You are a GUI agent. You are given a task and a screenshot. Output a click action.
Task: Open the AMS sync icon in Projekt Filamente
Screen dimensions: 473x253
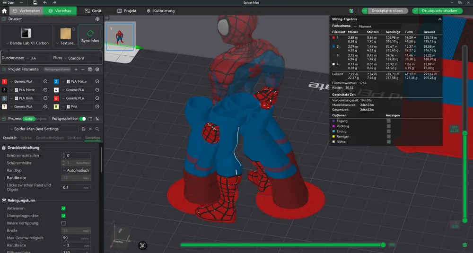[90, 70]
